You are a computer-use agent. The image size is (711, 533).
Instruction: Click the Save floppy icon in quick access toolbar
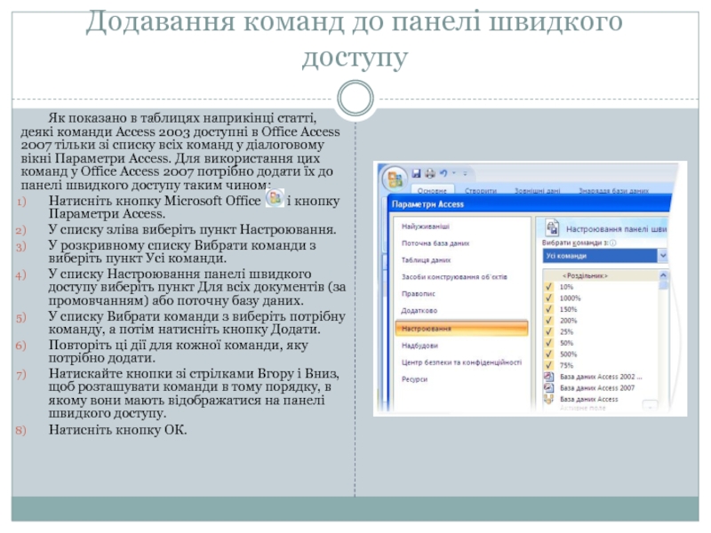coord(416,173)
